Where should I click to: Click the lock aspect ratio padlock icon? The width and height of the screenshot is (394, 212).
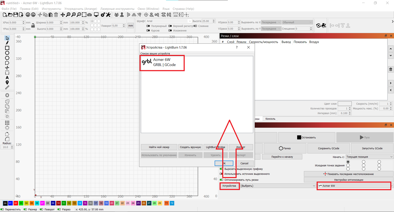tap(33, 26)
